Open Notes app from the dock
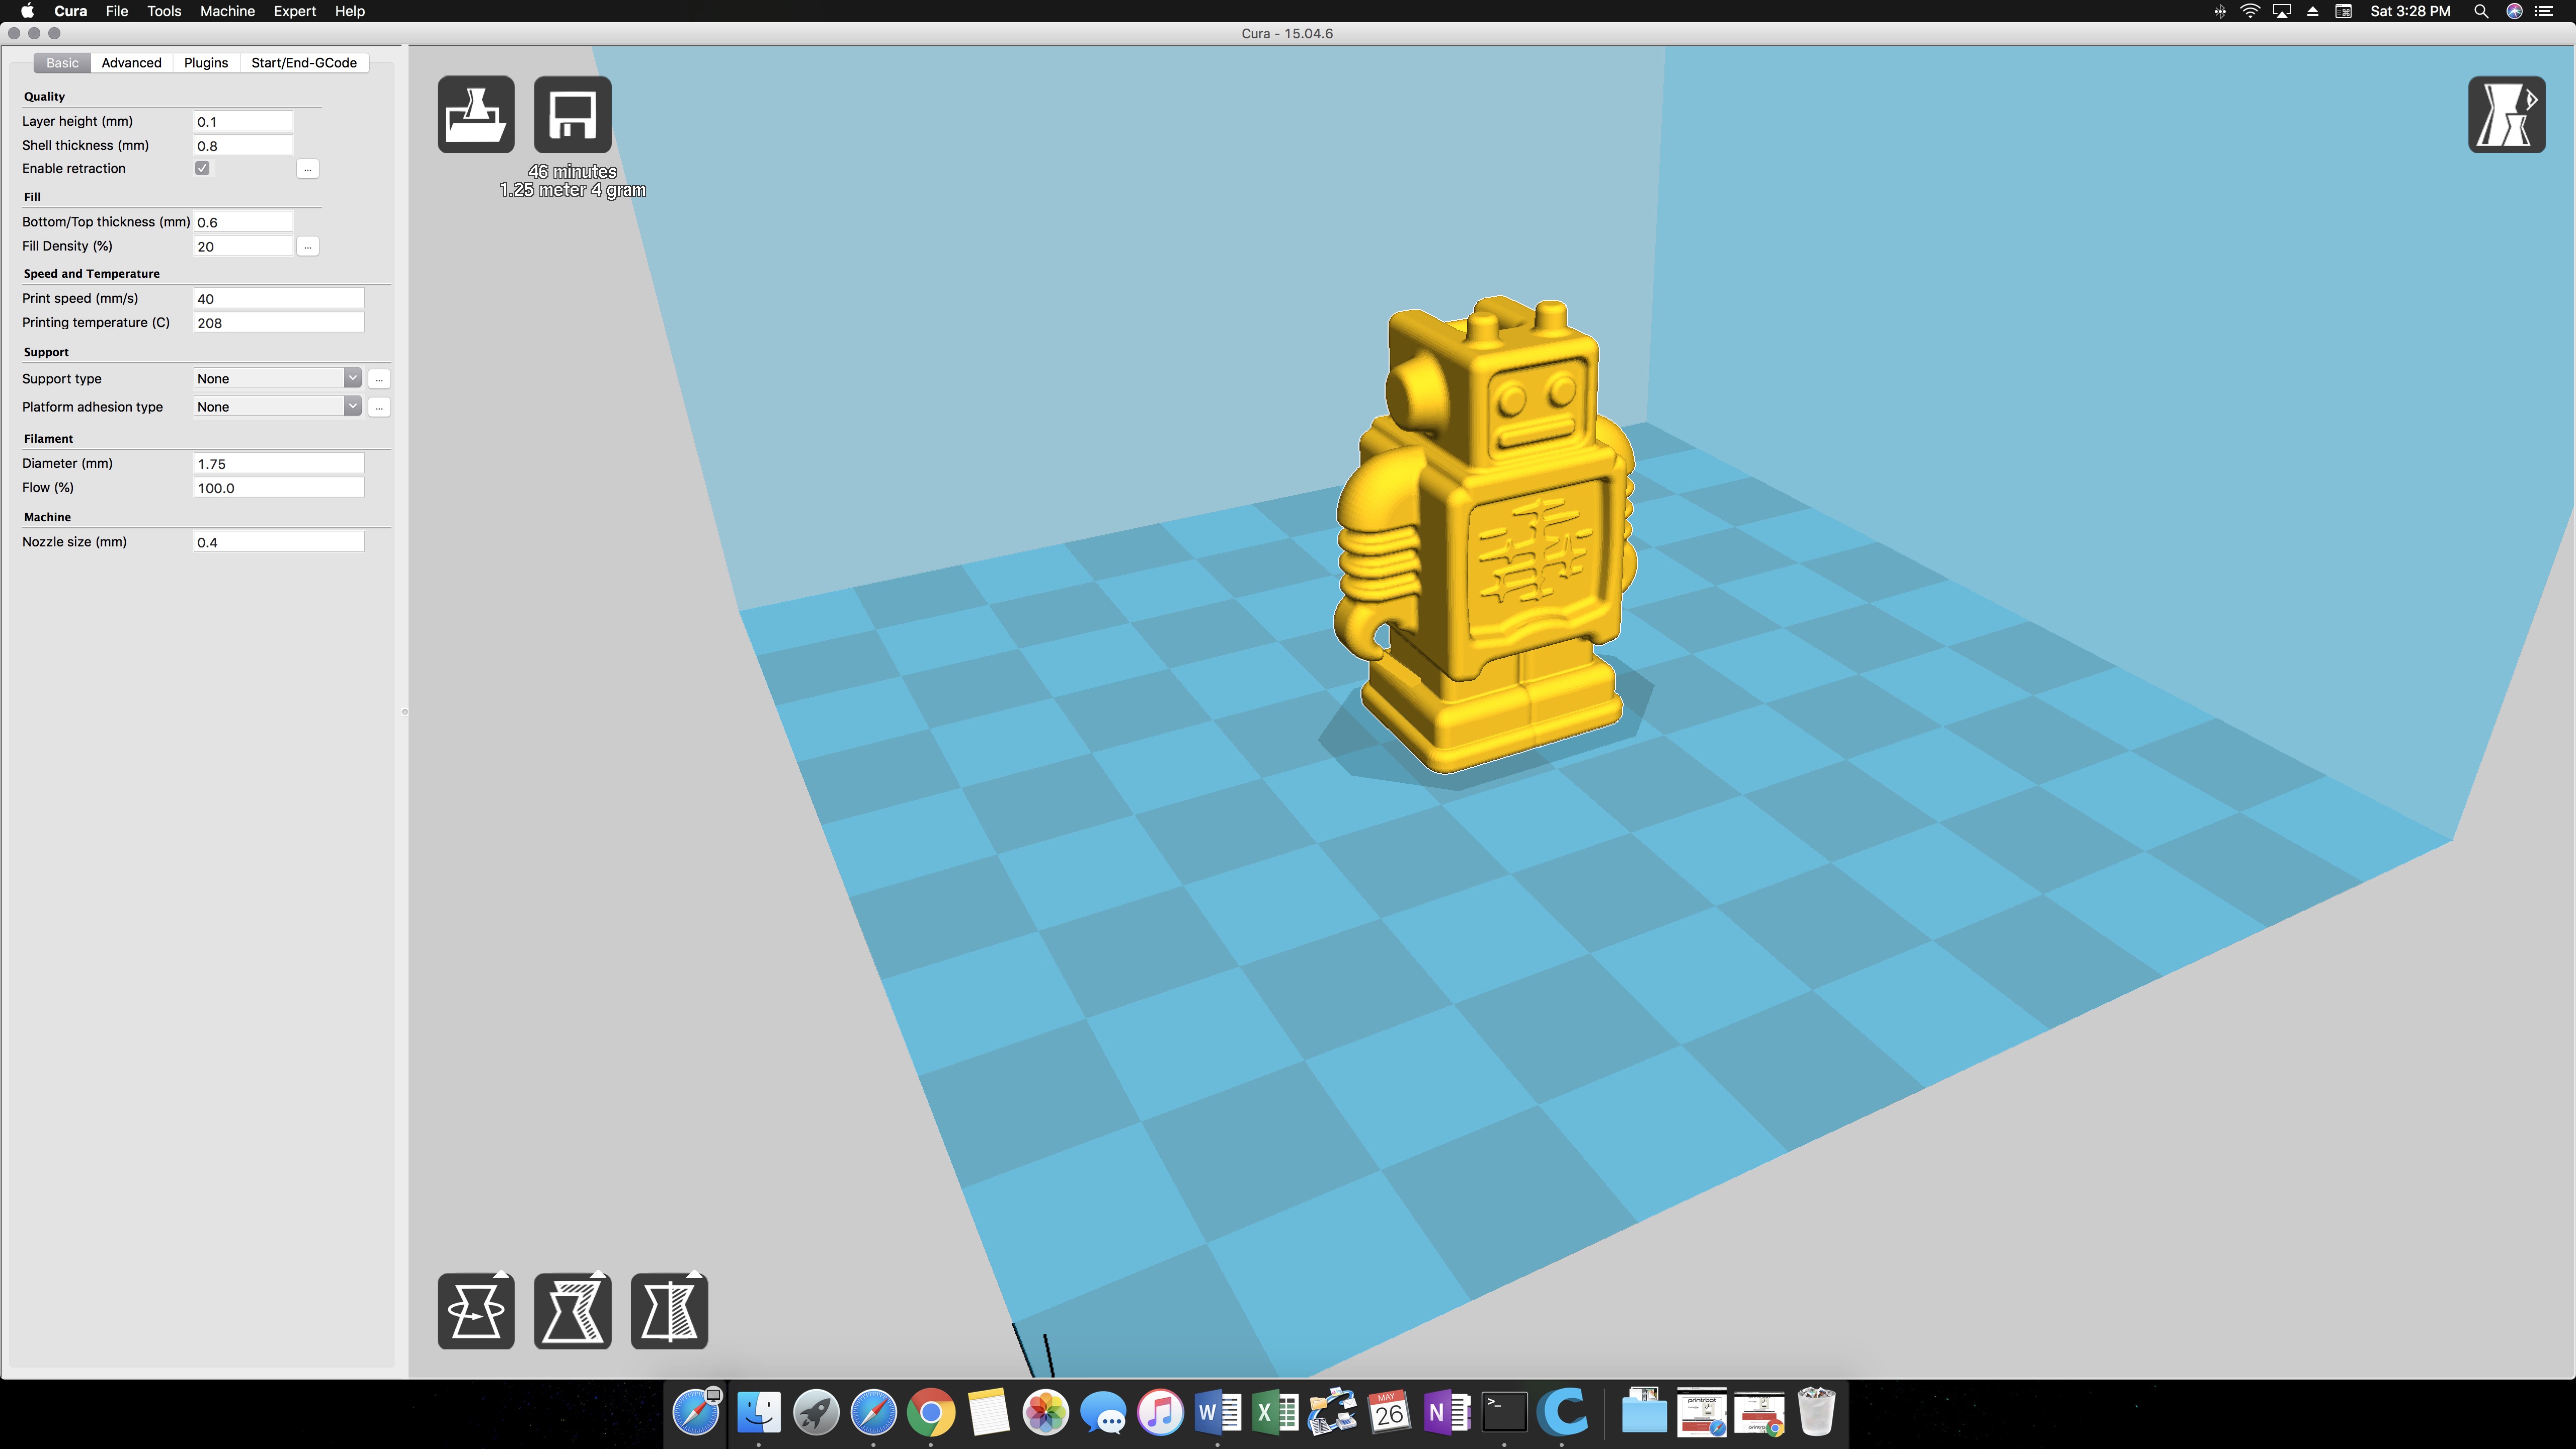Viewport: 2576px width, 1449px height. click(988, 1412)
